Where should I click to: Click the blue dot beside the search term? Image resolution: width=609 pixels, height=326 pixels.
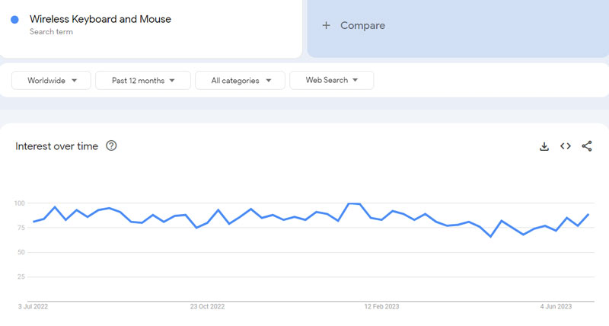coord(15,20)
